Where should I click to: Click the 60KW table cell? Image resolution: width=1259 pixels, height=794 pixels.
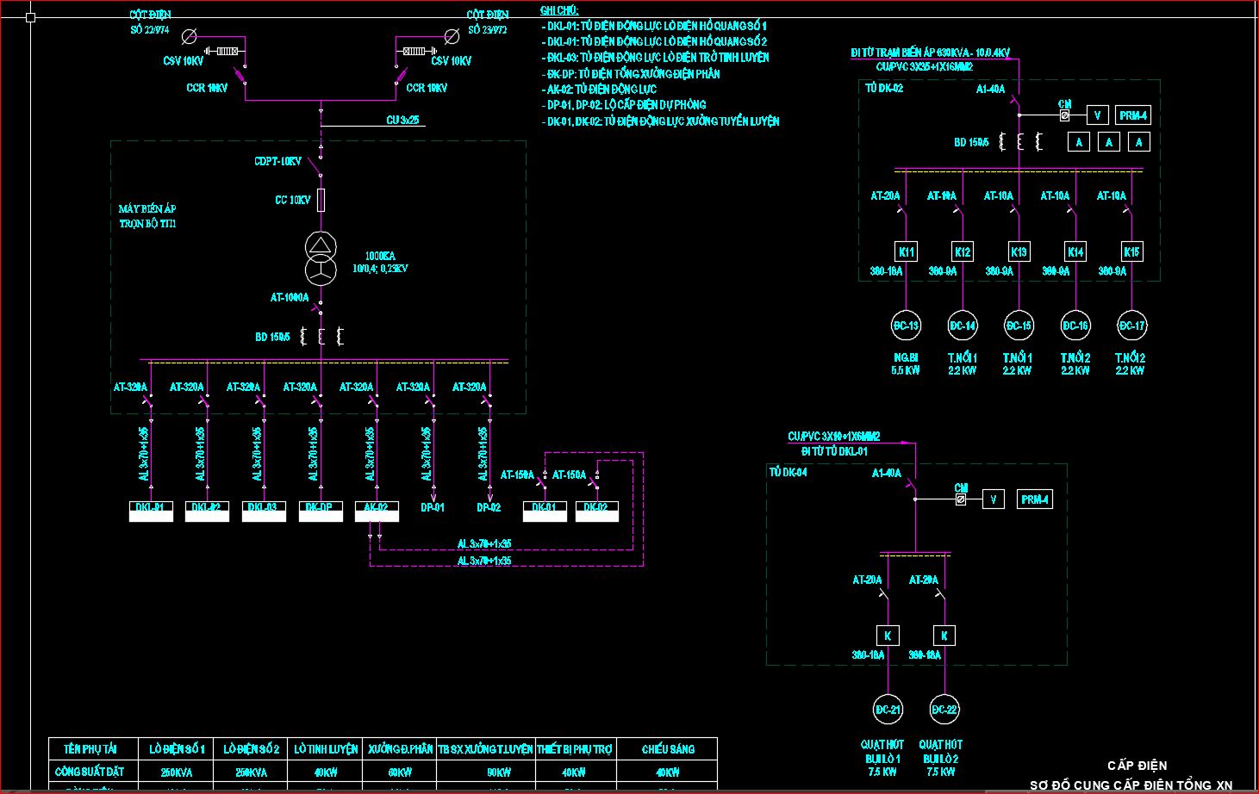tap(401, 772)
